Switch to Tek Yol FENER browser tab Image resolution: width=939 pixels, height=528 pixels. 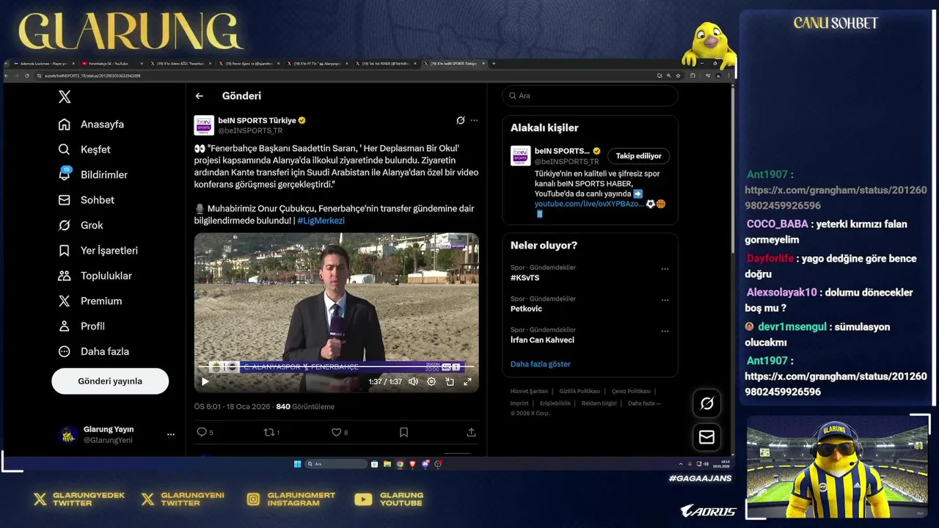tap(386, 64)
